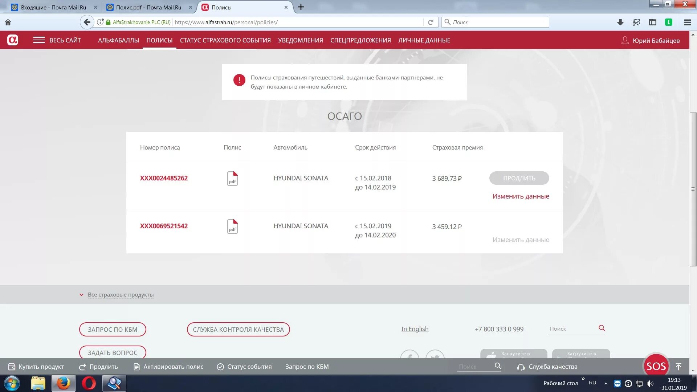
Task: Click Активировать полис in bottom bar
Action: pos(168,367)
